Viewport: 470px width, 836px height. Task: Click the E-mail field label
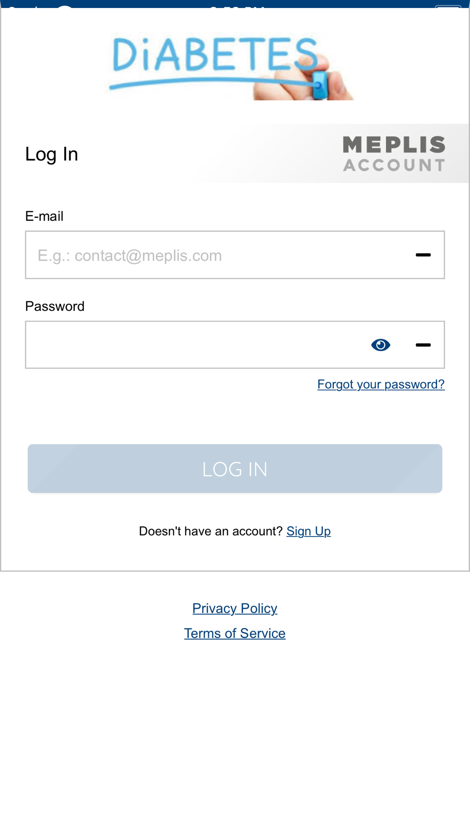click(44, 216)
